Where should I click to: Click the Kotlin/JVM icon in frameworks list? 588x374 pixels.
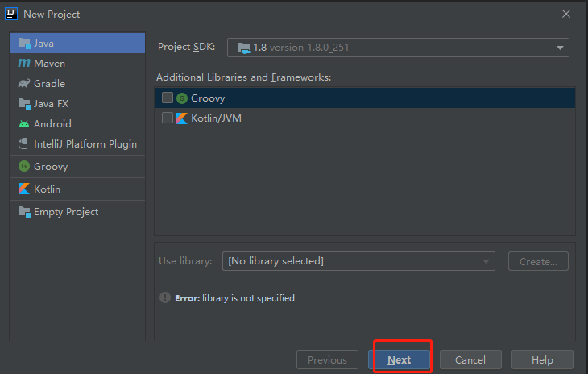tap(182, 118)
